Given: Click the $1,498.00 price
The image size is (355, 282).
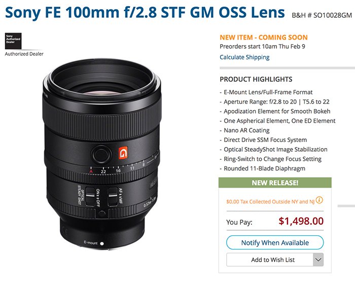Looking at the screenshot, I should click(x=301, y=222).
